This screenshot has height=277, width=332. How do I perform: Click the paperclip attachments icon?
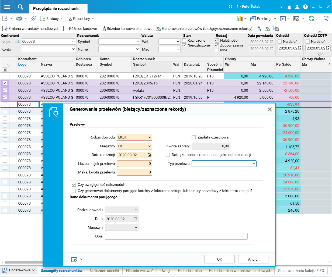click(x=33, y=19)
